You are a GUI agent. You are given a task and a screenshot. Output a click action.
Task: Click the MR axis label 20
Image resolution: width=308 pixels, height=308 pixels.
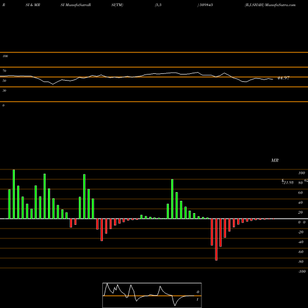(x=301, y=213)
